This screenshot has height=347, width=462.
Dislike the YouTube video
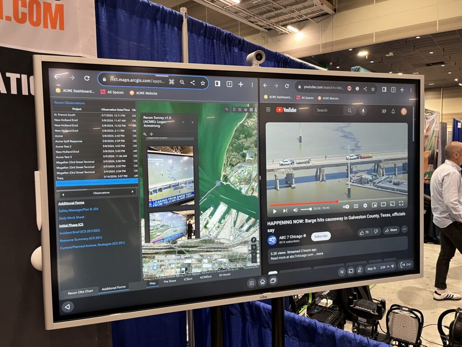pos(376,232)
